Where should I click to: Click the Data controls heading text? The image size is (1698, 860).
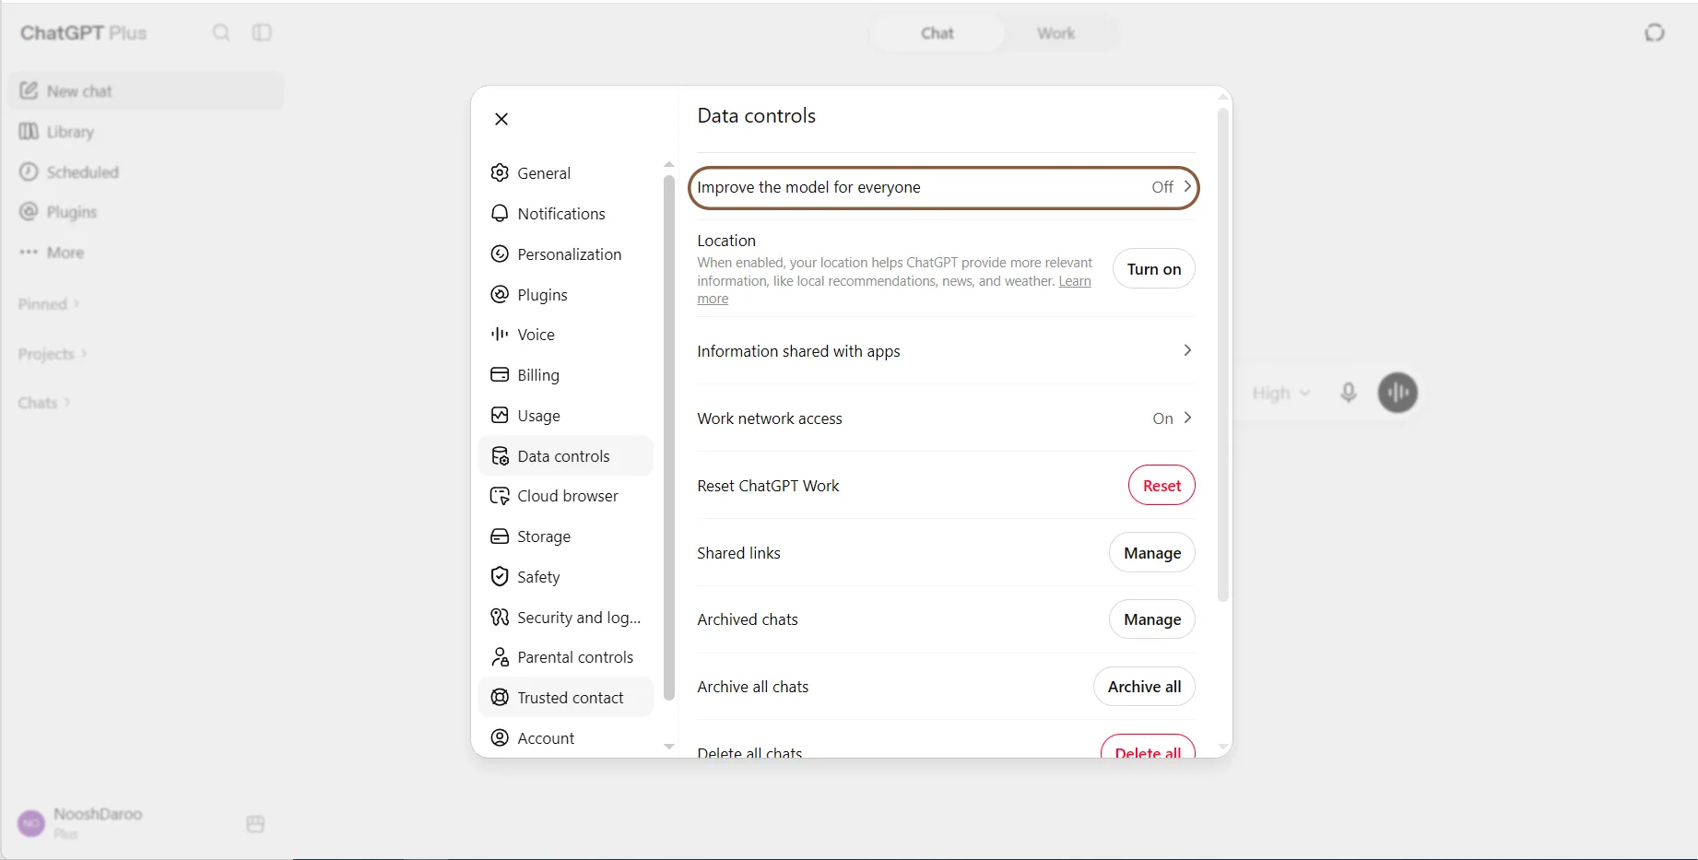[756, 116]
